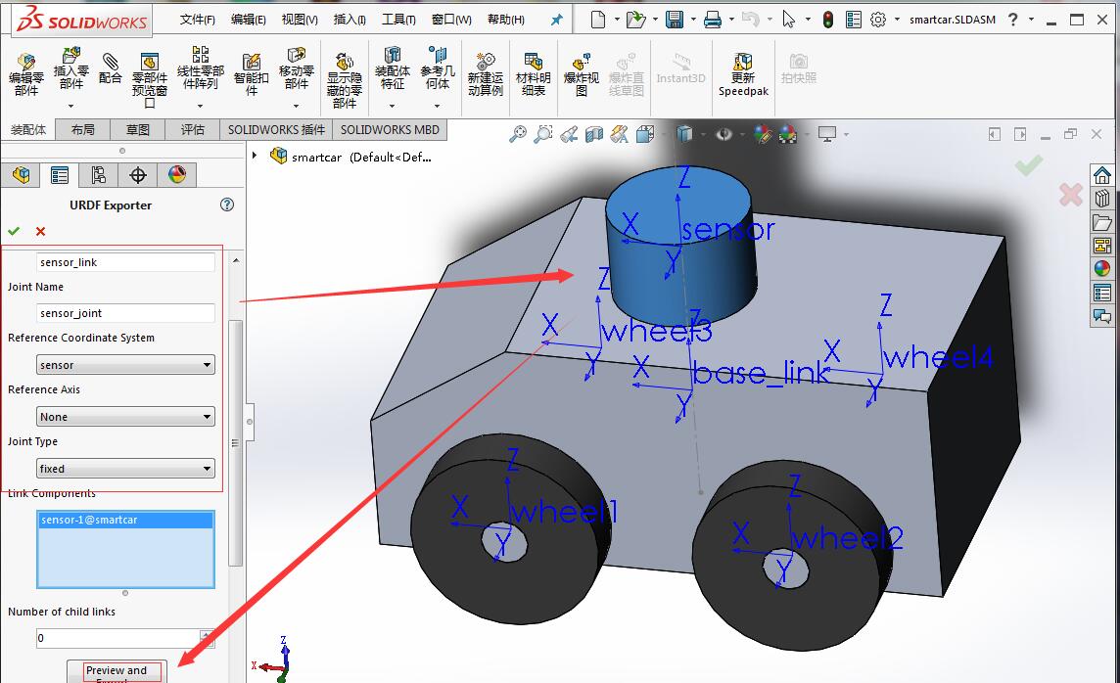Image resolution: width=1120 pixels, height=683 pixels.
Task: Click the Edit Appearance icon in view toolbar
Action: coord(762,133)
